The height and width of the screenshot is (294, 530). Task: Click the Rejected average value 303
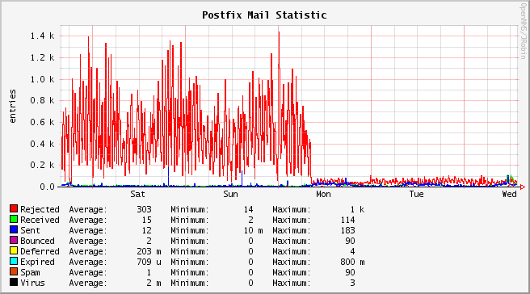click(145, 209)
